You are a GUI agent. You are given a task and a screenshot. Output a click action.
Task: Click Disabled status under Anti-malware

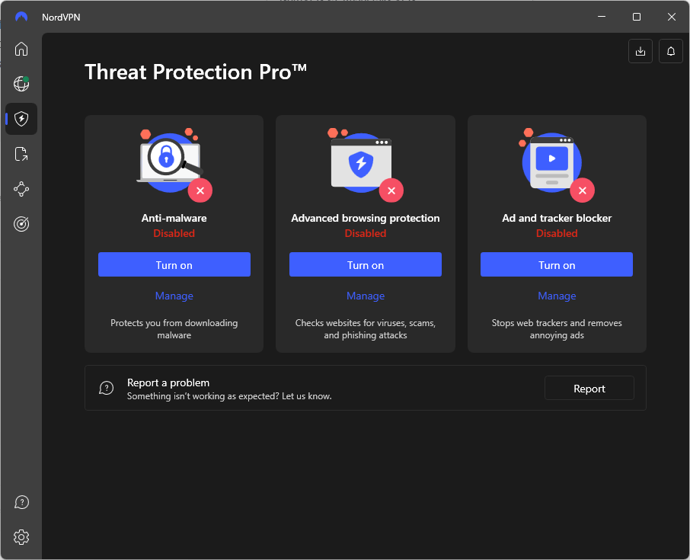coord(174,233)
